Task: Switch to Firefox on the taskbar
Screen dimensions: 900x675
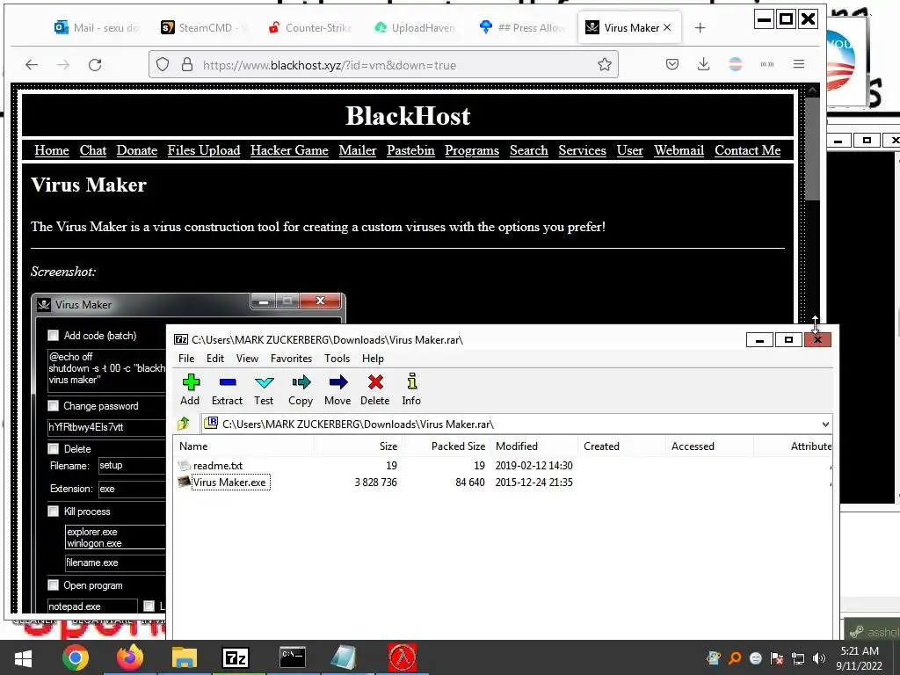Action: click(130, 657)
